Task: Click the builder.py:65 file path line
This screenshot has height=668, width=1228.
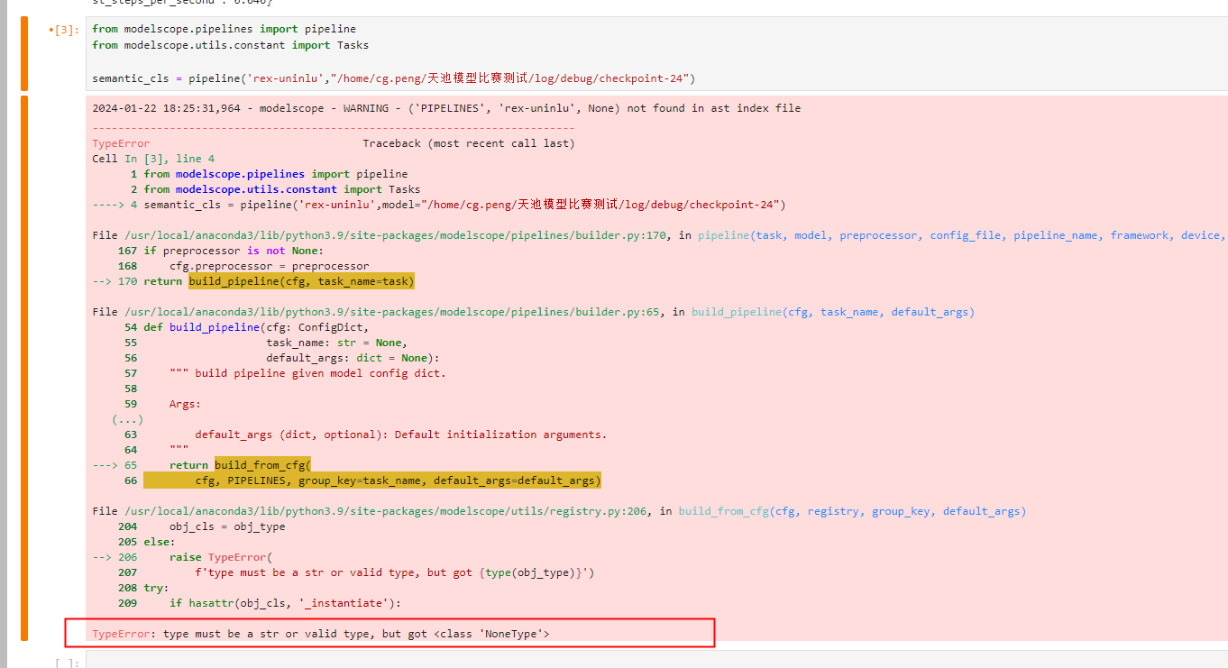Action: coord(533,312)
